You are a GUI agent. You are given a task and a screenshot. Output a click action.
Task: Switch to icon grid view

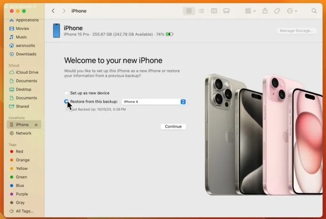tap(189, 11)
